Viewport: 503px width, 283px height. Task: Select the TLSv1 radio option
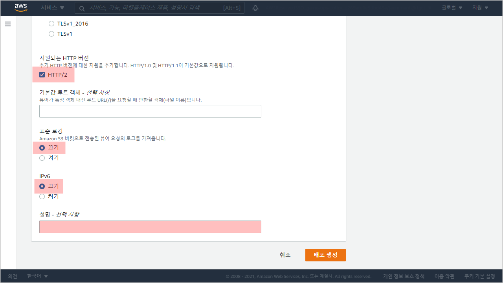51,34
